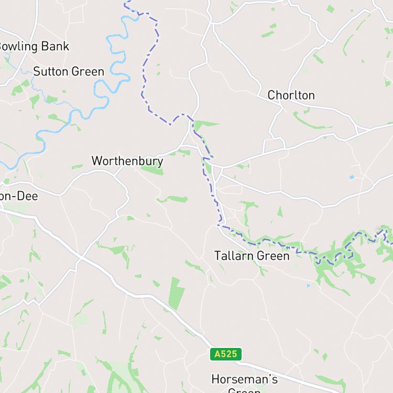Screen dimensions: 393x393
Task: Click the wooded valley area east of Tallarn Green
Action: pos(351,258)
